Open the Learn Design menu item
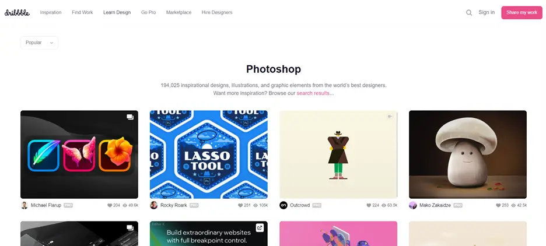This screenshot has width=546, height=246. 117,12
